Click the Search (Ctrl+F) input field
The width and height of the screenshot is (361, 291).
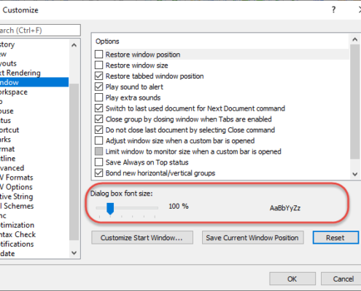[x=39, y=31]
